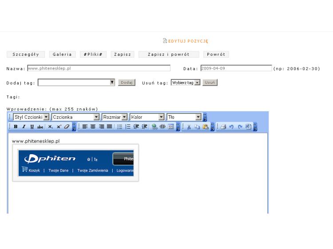The width and height of the screenshot is (333, 249).
Task: Expand formatting toolbar overflow after eraser
Action: (x=74, y=127)
